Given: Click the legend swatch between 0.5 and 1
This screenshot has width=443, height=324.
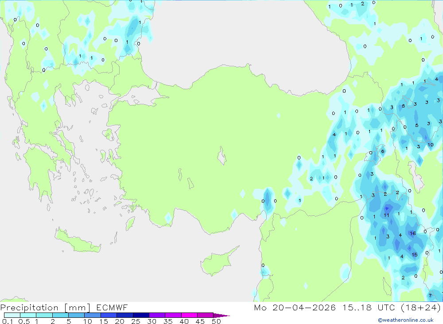Looking at the screenshot, I should 28,315.
